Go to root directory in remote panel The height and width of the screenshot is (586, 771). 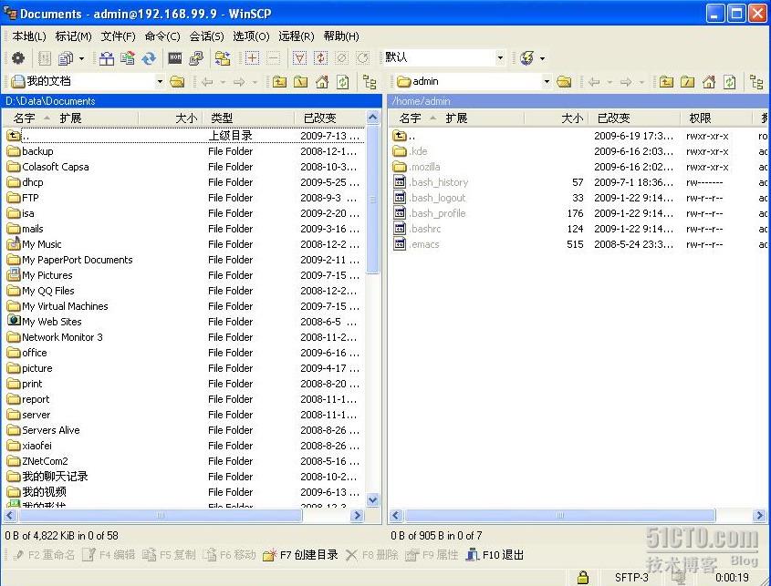(687, 81)
